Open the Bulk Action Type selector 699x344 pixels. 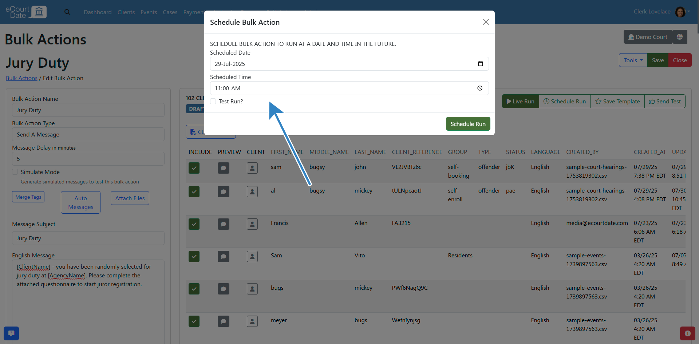88,134
